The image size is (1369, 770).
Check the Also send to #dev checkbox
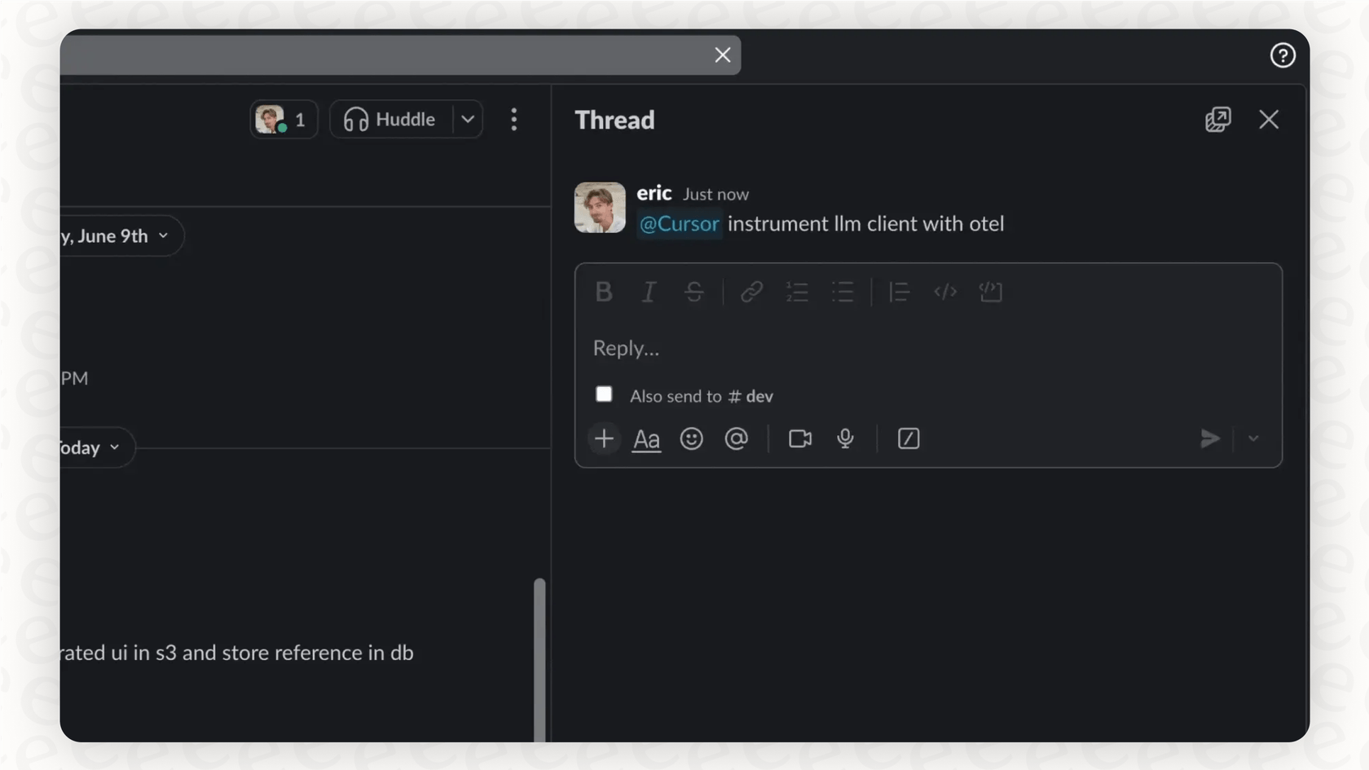604,394
